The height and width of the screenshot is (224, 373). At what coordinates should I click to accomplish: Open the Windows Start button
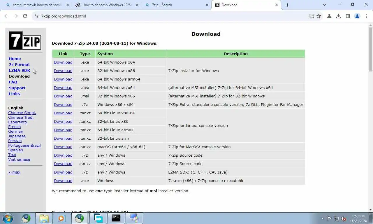pos(8,218)
